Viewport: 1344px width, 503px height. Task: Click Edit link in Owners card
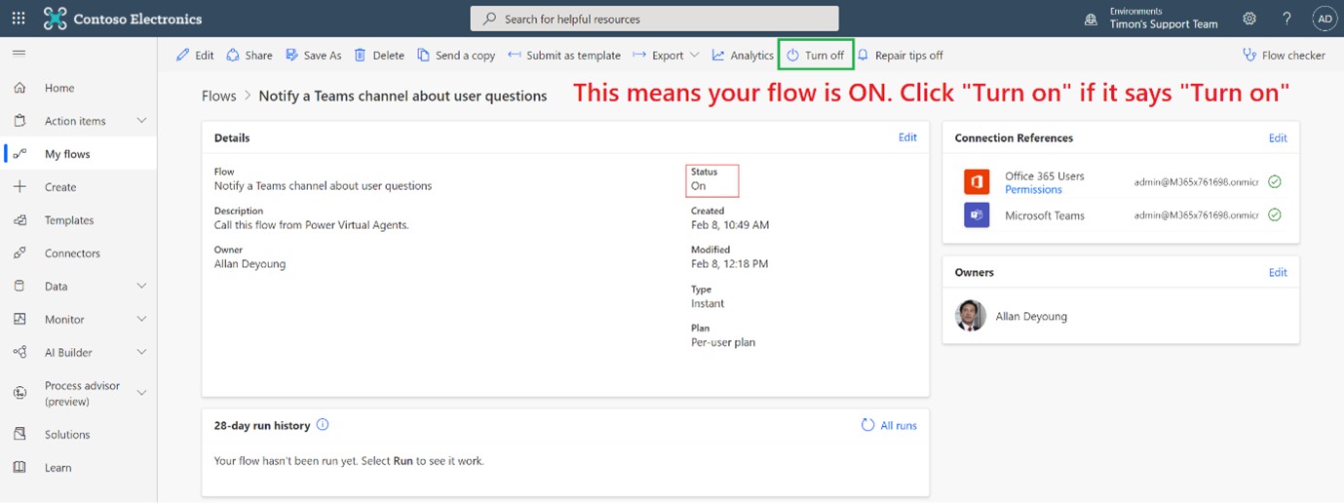[1278, 273]
